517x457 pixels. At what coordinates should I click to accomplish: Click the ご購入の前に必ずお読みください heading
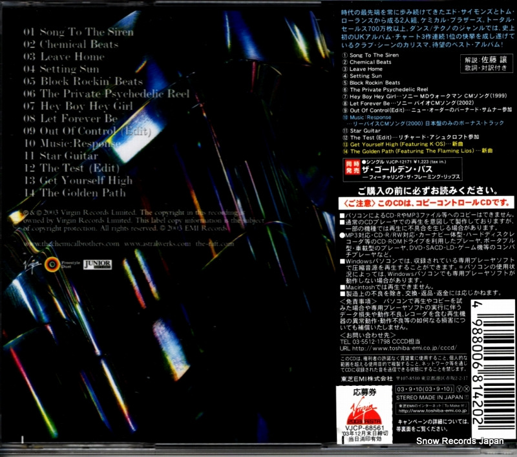click(x=428, y=191)
